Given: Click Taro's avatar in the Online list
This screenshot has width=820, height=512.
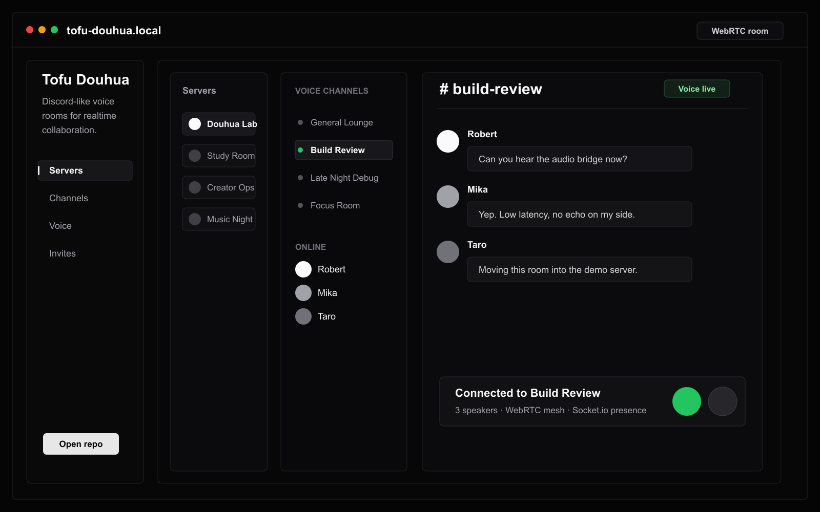Looking at the screenshot, I should 303,316.
